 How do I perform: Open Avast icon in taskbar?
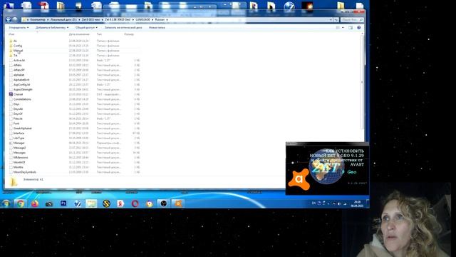point(178,203)
